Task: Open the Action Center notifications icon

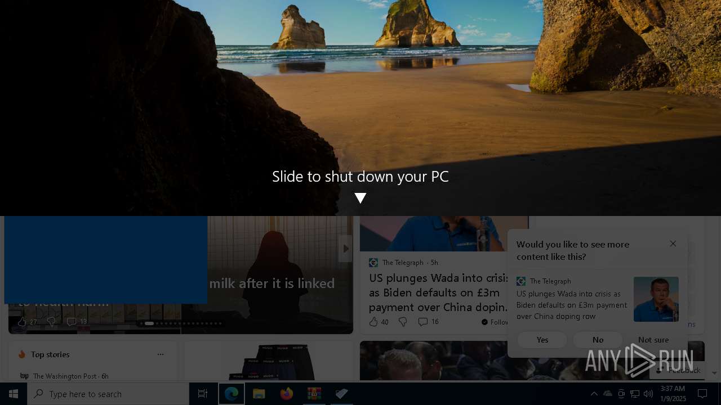Action: [x=702, y=394]
